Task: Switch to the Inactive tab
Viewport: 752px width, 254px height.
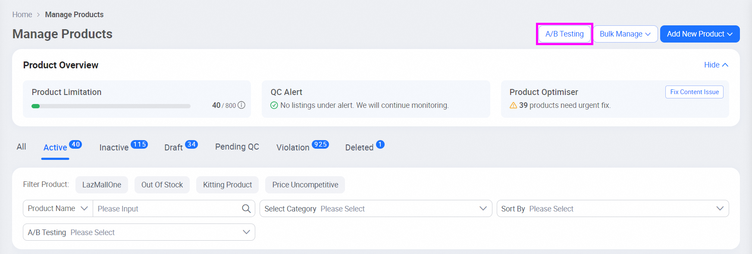Action: coord(113,147)
